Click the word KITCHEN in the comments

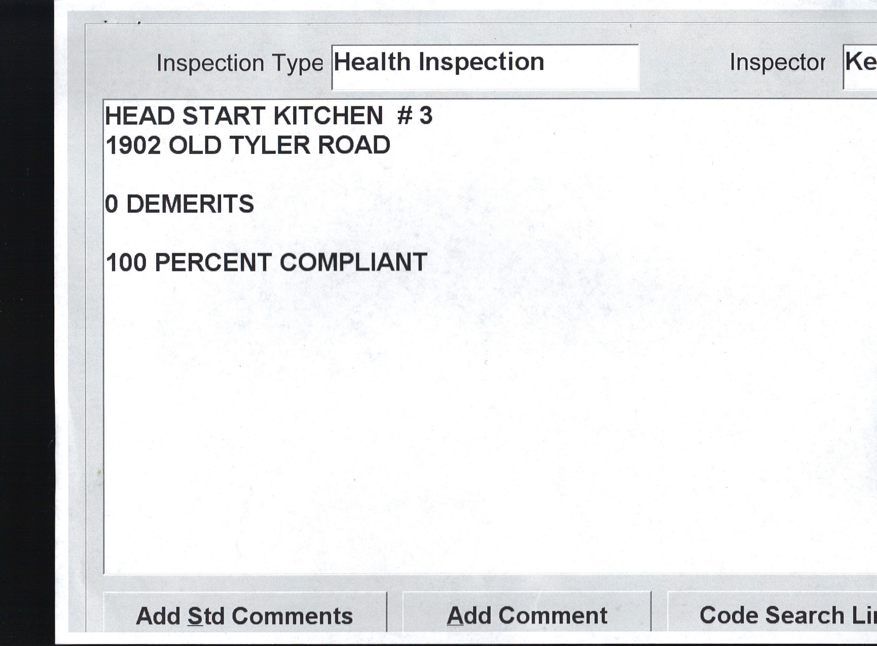(328, 116)
